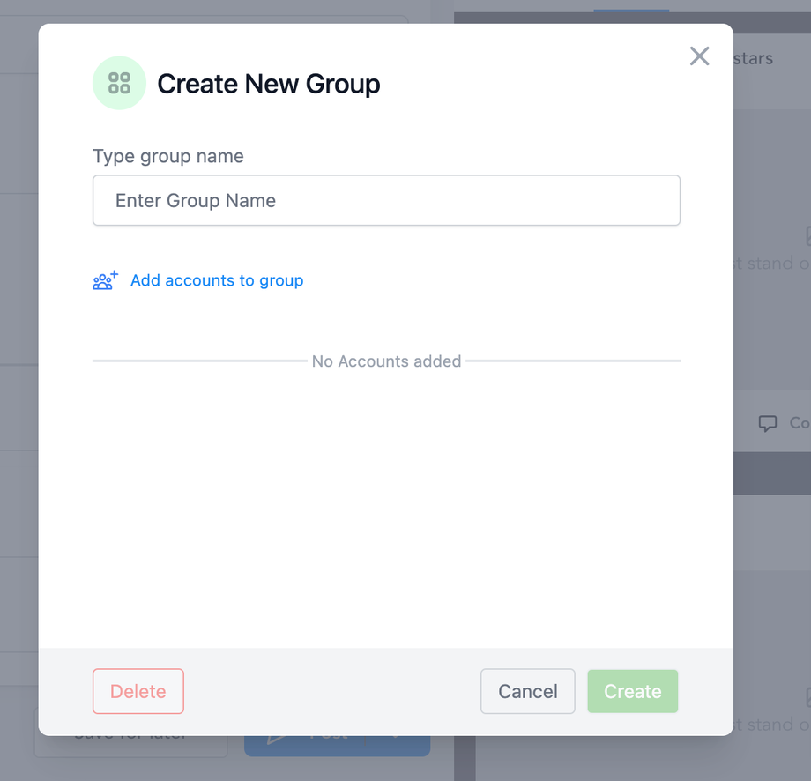Image resolution: width=811 pixels, height=781 pixels.
Task: Click the 'No Accounts added' text
Action: 386,361
